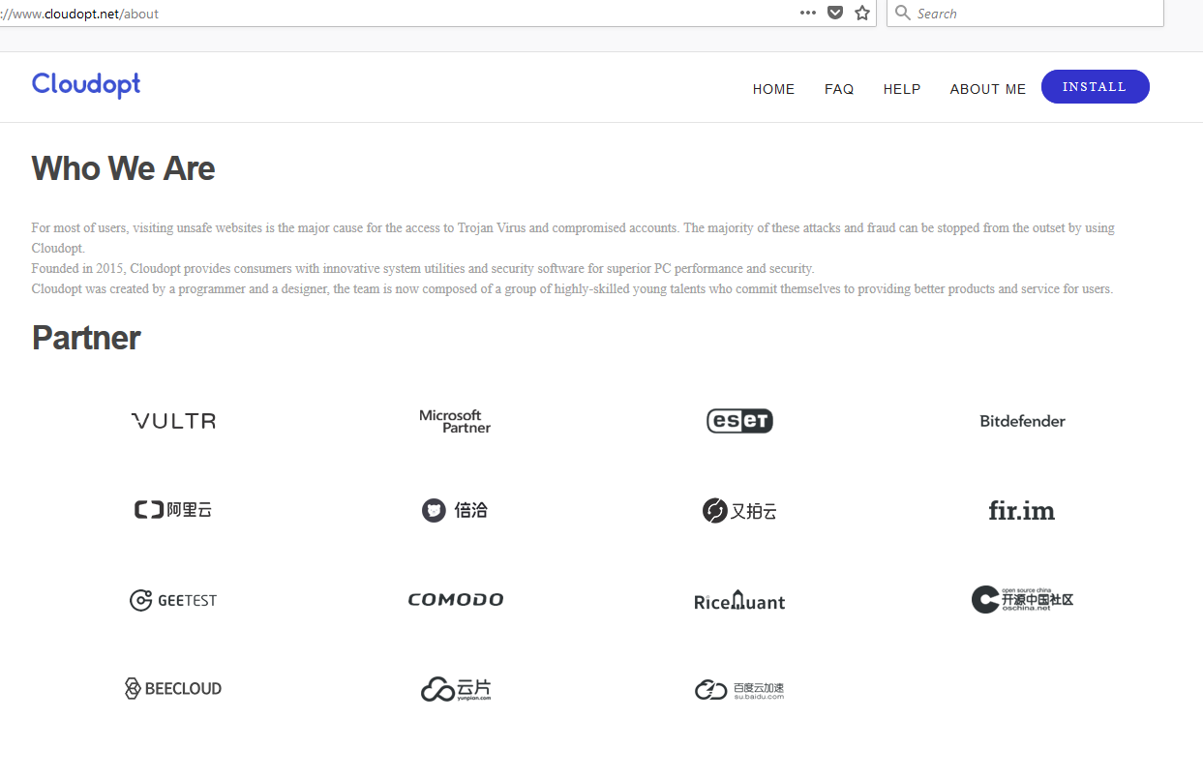Open the 云片 yunpian partner logo

456,689
